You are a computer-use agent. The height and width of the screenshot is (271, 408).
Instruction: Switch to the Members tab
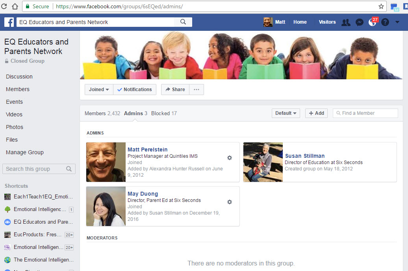point(102,113)
